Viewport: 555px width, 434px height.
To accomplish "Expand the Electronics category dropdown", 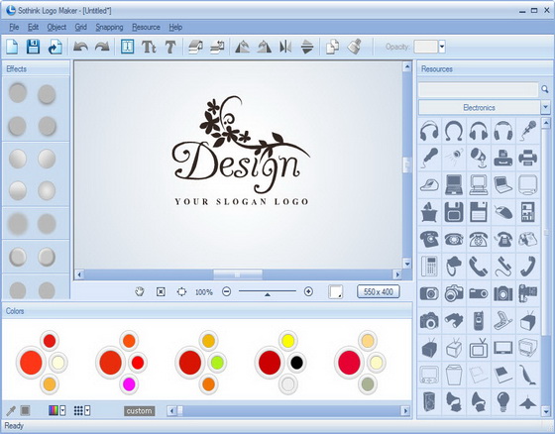I will (545, 107).
